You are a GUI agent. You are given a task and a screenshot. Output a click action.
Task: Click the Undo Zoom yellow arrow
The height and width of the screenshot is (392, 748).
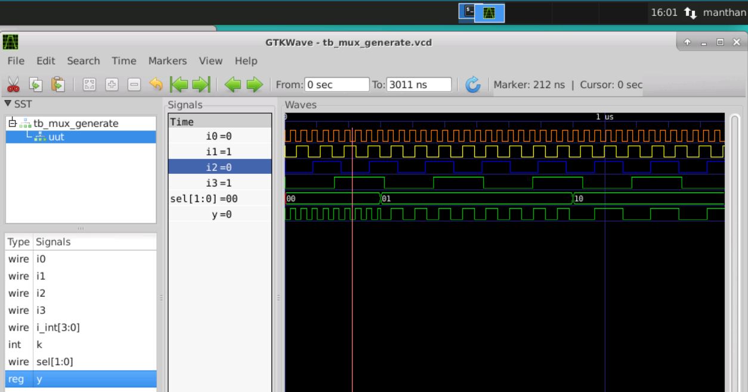156,85
